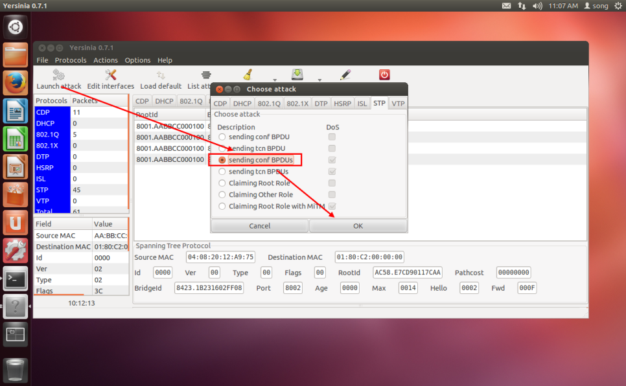Click the pencil edit mode icon
Image resolution: width=626 pixels, height=386 pixels.
[345, 74]
